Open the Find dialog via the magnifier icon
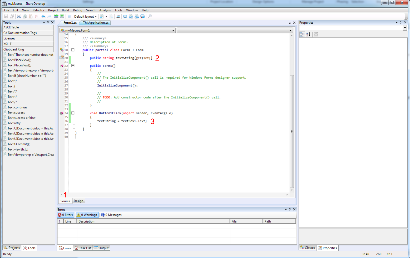 tap(150, 16)
